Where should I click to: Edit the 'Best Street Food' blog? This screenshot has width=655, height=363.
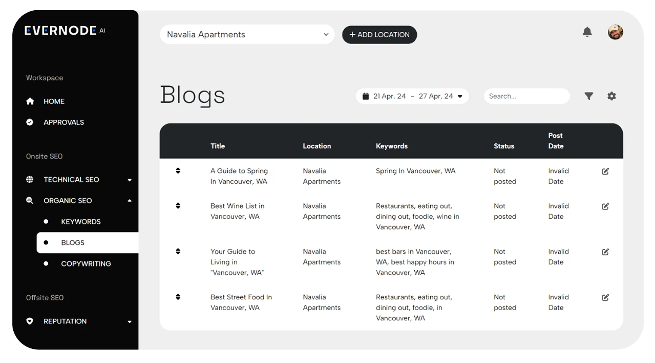pos(605,297)
